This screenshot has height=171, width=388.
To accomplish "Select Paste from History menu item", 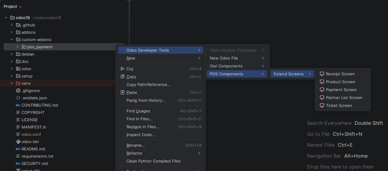I will (x=161, y=100).
